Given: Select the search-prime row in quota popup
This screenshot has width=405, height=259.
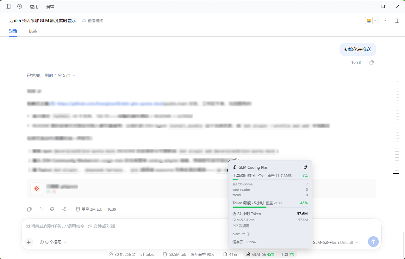Looking at the screenshot, I should pos(270,184).
